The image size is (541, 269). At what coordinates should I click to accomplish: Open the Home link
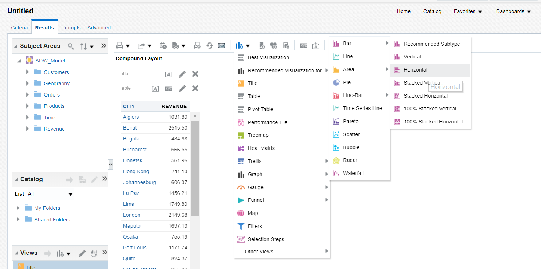pos(404,11)
